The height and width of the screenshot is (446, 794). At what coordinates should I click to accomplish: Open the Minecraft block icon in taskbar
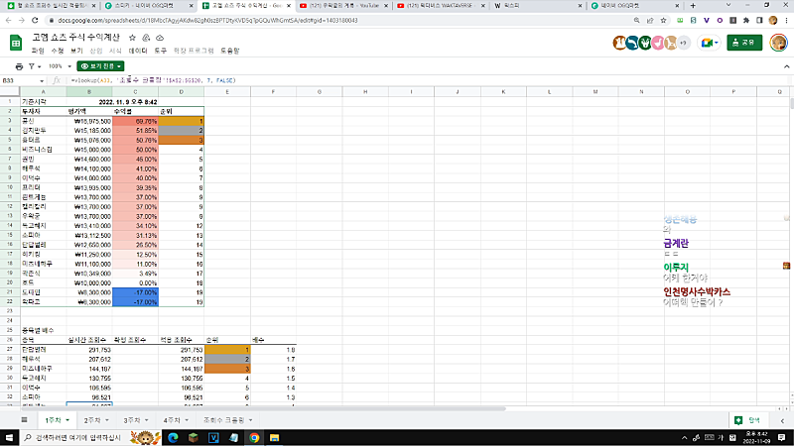[x=193, y=437]
